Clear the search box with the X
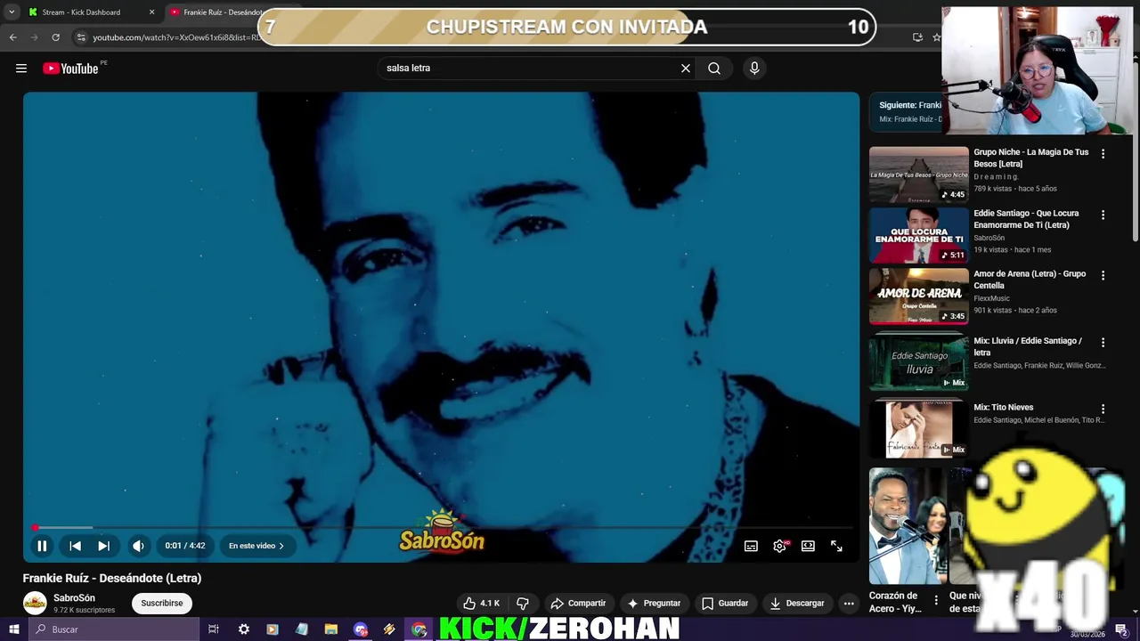Screen dimensions: 1140x641 pyautogui.click(x=686, y=68)
